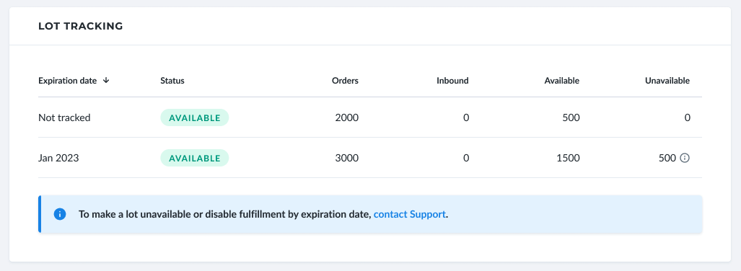Click the 3000 orders value

347,158
